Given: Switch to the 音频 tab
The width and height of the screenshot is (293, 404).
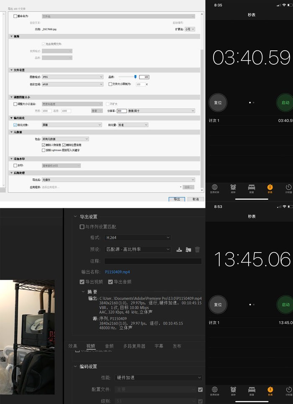Looking at the screenshot, I should point(109,346).
